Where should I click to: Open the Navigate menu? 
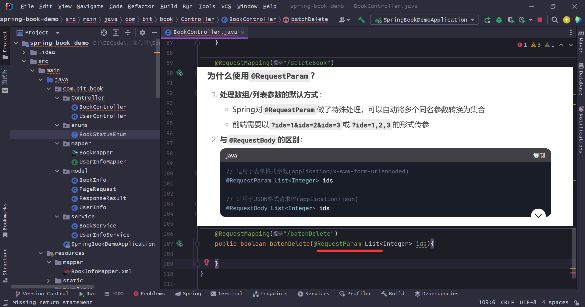90,6
